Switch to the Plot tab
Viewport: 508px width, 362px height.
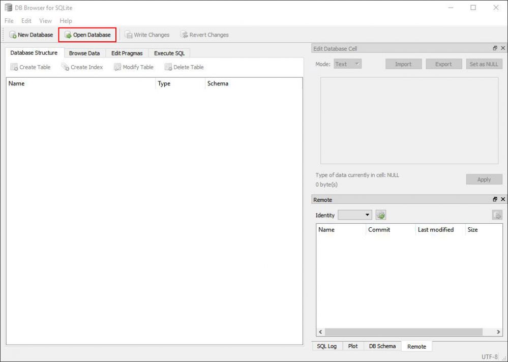click(x=353, y=346)
